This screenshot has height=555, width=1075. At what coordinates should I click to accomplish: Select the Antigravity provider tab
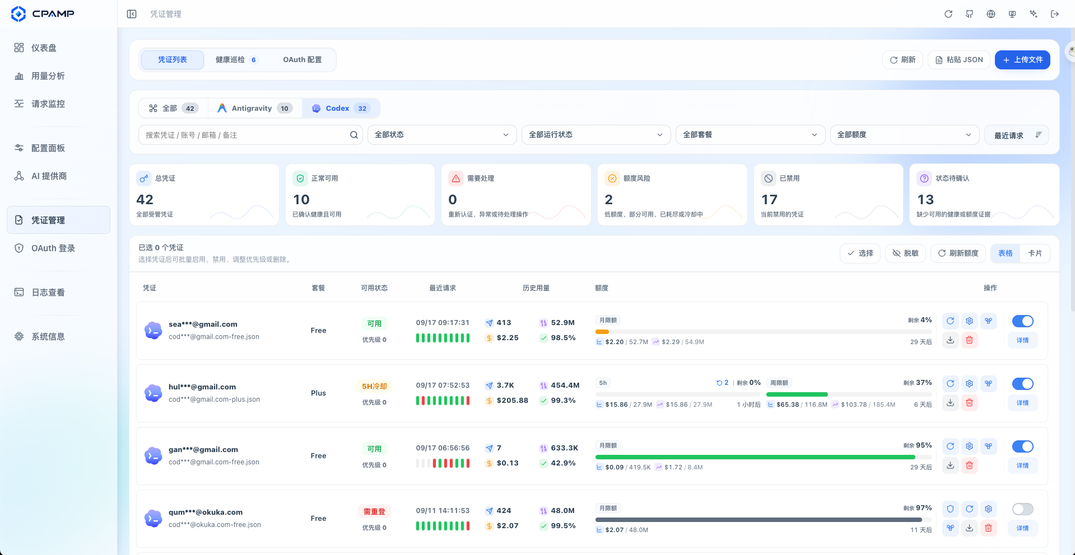coord(255,109)
